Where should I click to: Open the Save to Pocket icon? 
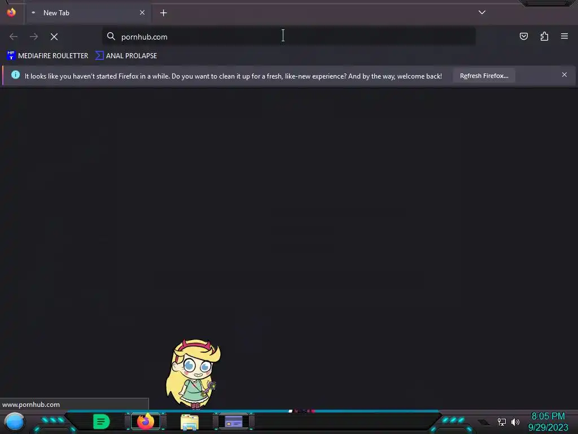point(524,36)
